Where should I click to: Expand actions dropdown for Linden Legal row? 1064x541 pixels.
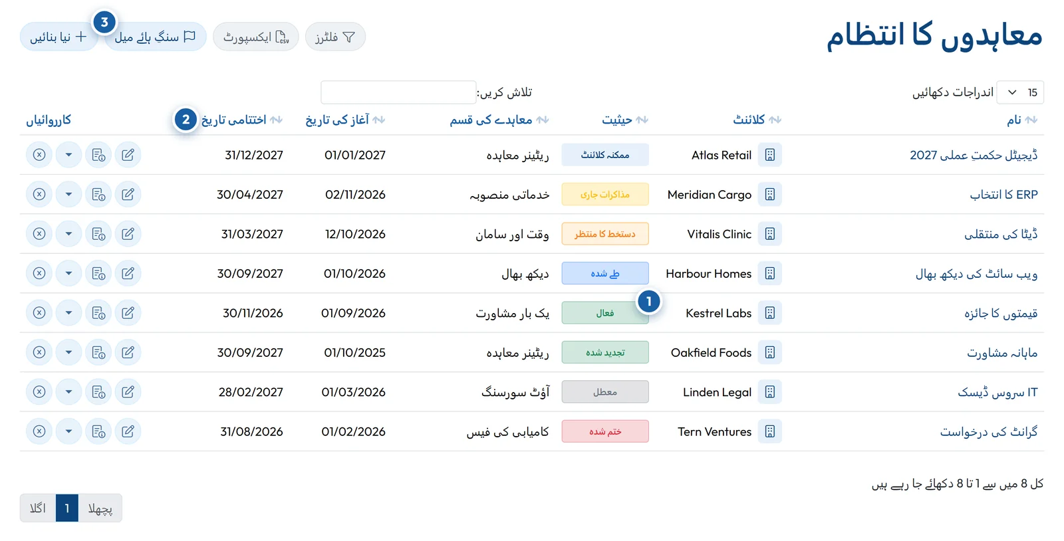tap(68, 392)
